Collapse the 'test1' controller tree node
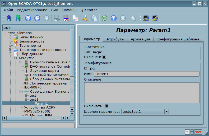Screen dimensions: 209x136 pos(26,100)
